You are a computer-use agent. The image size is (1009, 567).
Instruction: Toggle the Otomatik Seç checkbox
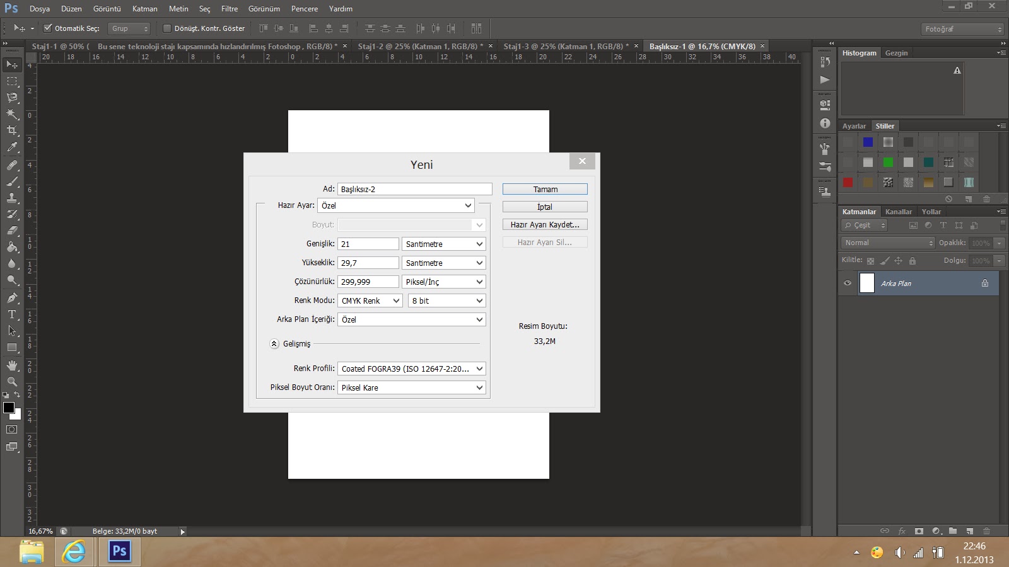click(47, 28)
